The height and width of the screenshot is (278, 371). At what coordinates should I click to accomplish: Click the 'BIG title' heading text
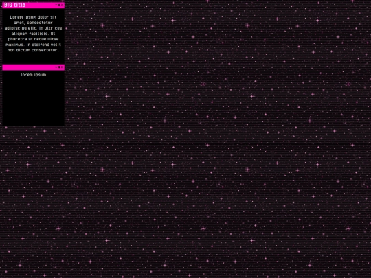point(14,5)
